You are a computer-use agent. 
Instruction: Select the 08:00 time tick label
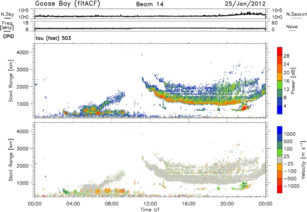click(112, 204)
